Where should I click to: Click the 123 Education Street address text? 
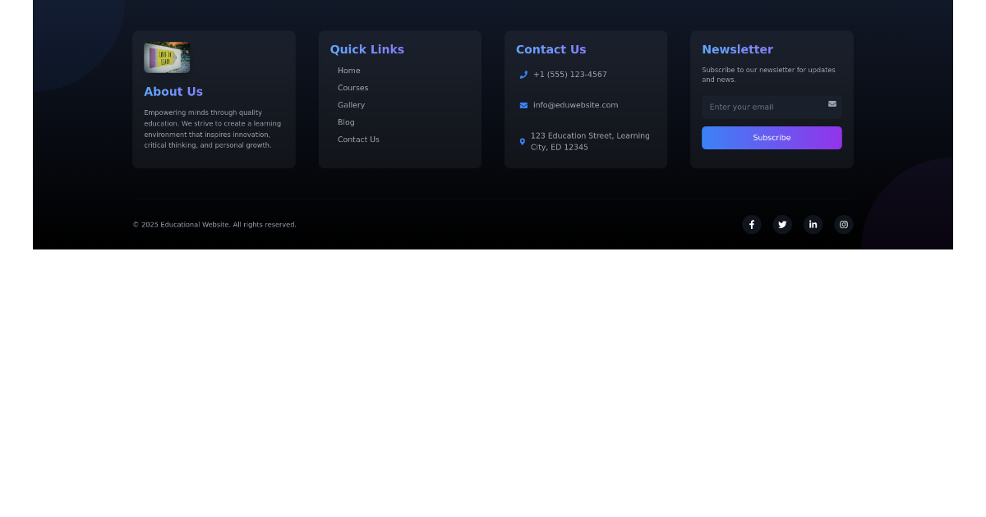pyautogui.click(x=590, y=141)
